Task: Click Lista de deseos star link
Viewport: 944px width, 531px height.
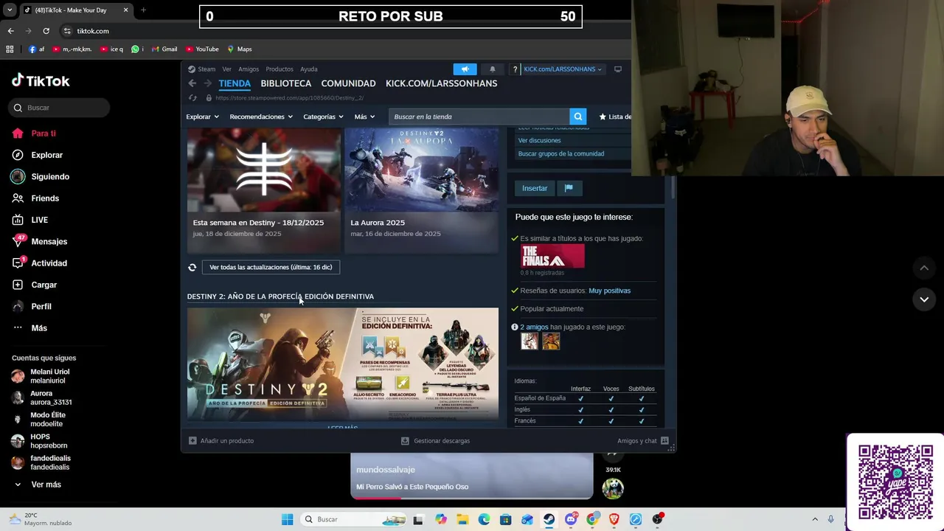Action: coord(615,117)
